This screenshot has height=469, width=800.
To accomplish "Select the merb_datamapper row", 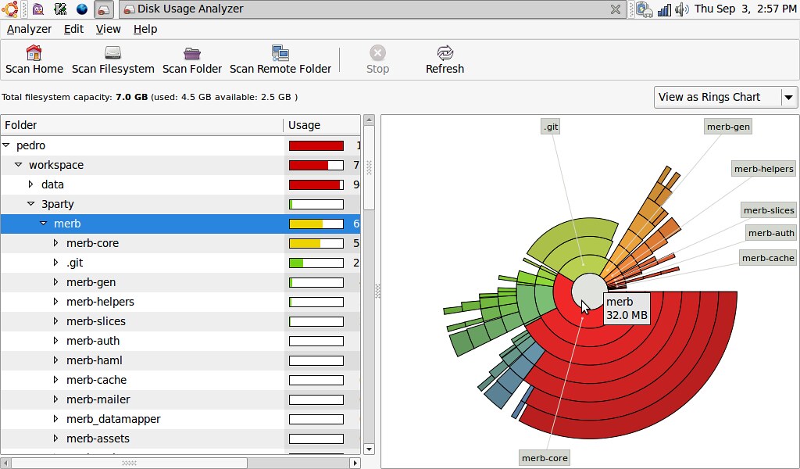I will pyautogui.click(x=180, y=419).
